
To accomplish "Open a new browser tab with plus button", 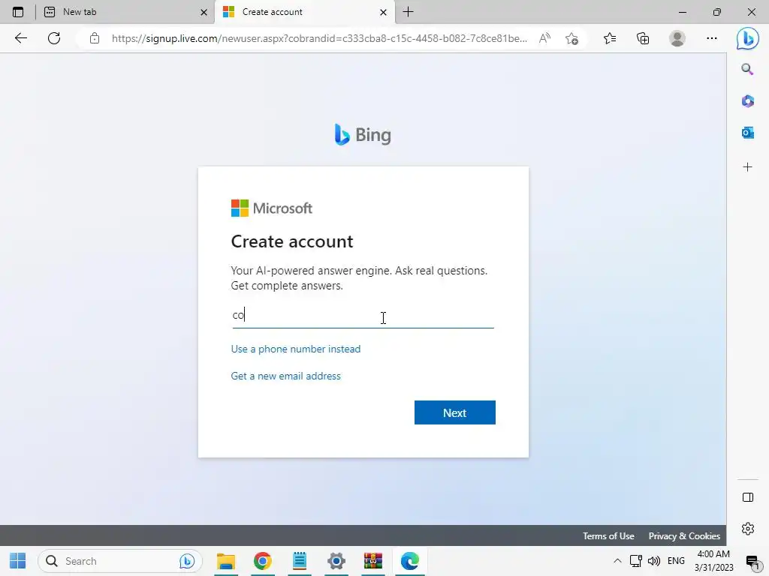I will coord(408,12).
